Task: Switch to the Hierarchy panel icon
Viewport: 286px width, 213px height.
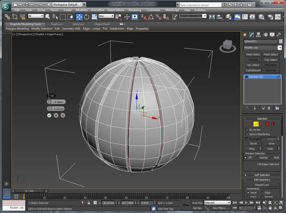Action: 259,35
